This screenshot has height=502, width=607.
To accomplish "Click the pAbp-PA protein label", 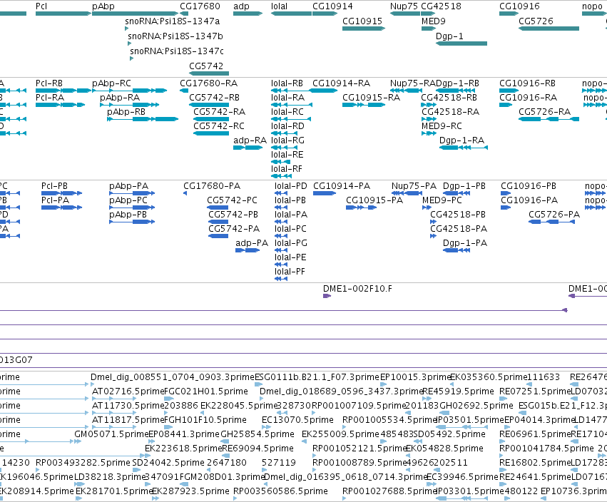I will coord(128,186).
